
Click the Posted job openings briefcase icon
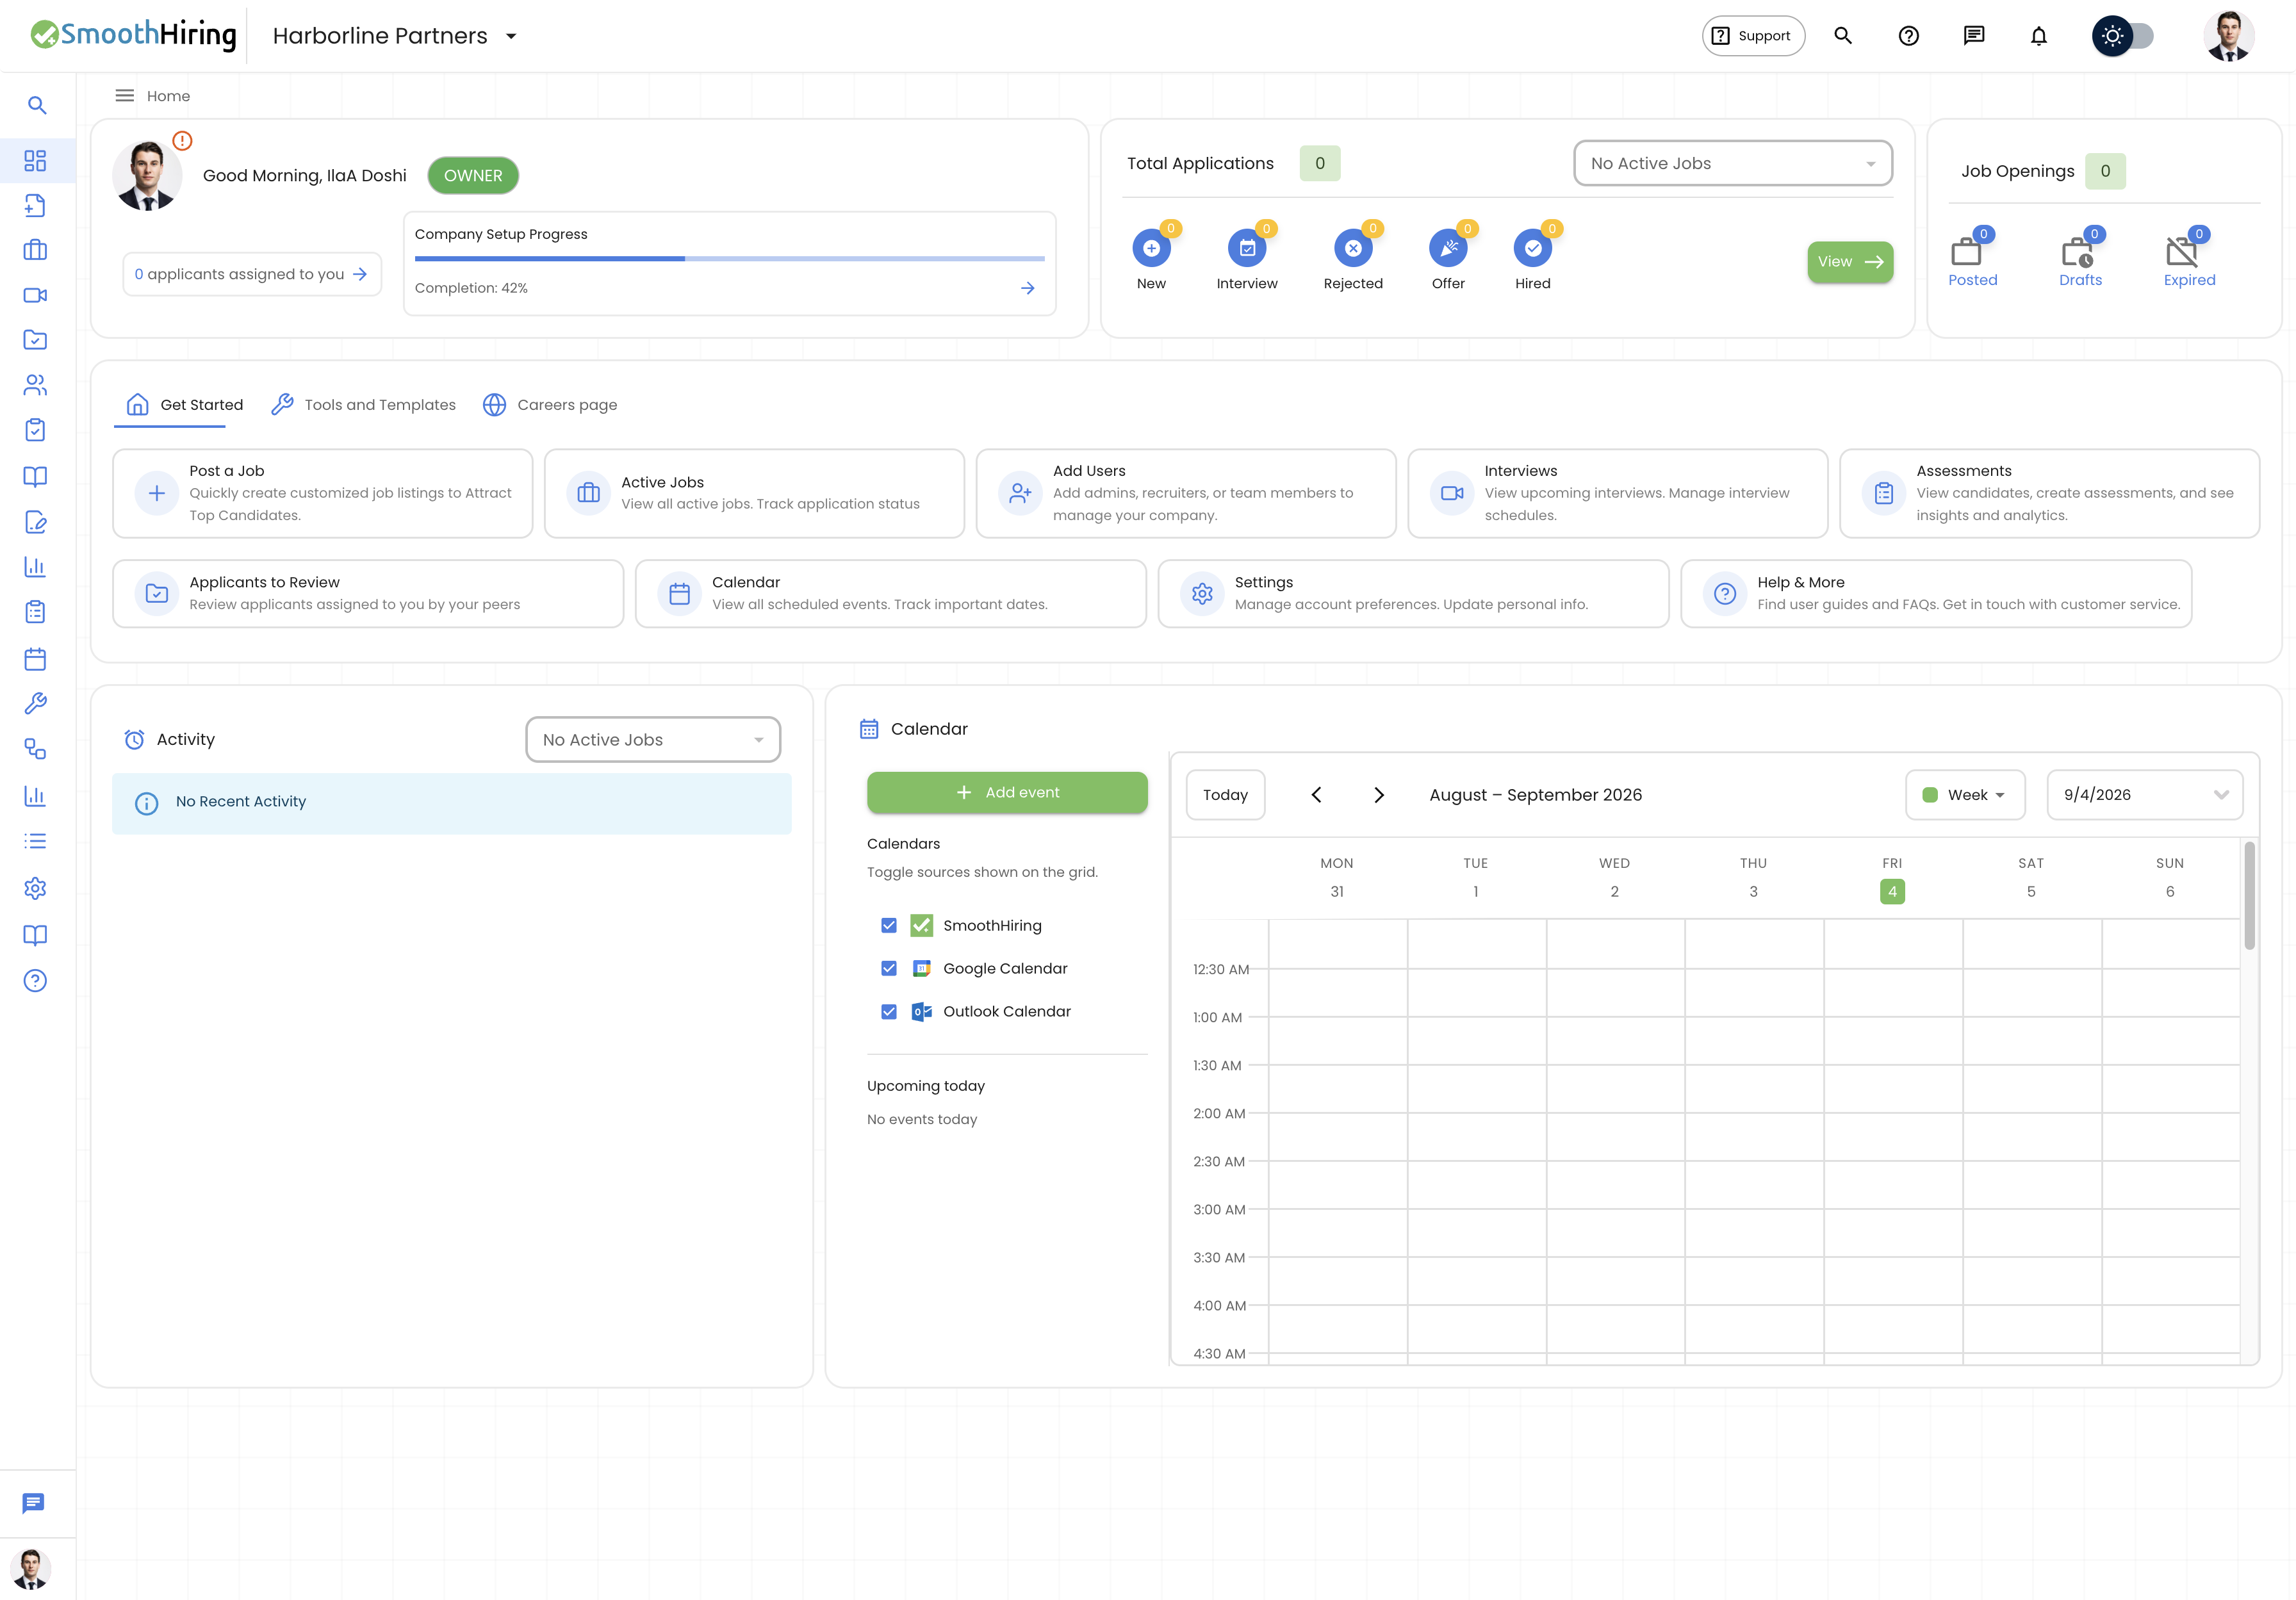click(x=1966, y=251)
